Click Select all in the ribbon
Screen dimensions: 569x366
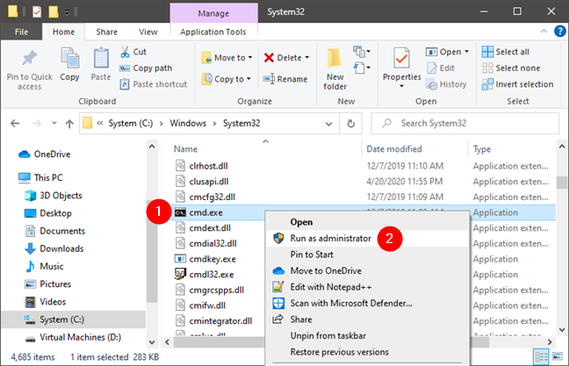click(506, 52)
